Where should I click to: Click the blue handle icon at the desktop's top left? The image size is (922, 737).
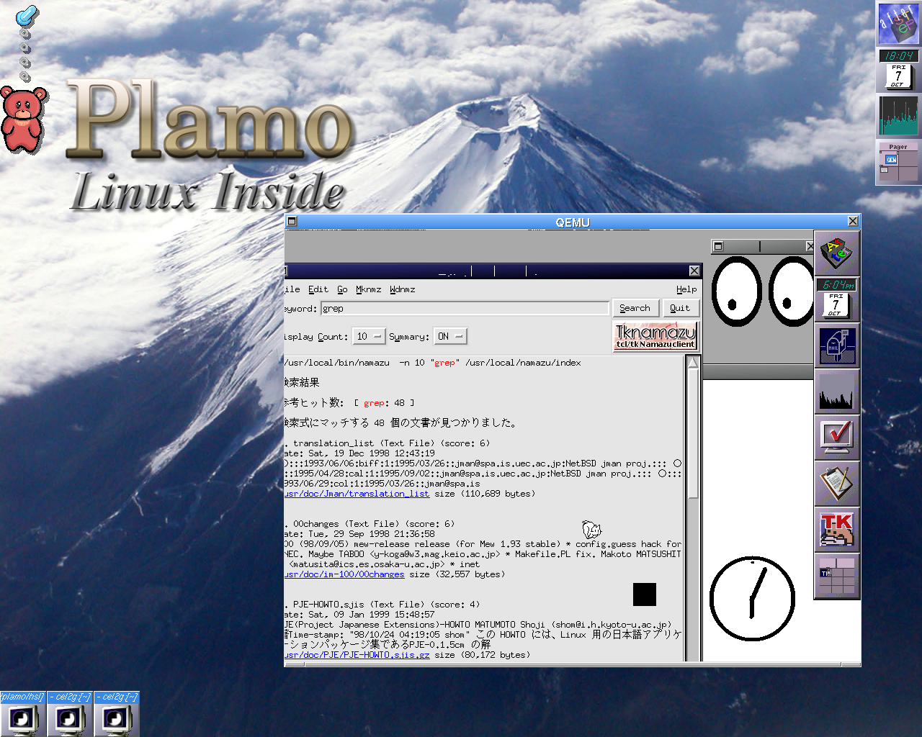(26, 16)
